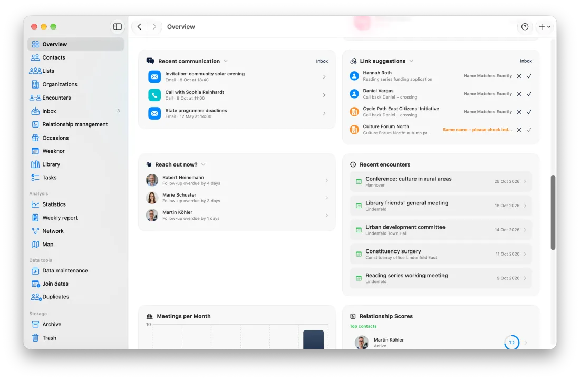Click Inbox link in Recent communication card
This screenshot has width=580, height=380.
click(322, 61)
